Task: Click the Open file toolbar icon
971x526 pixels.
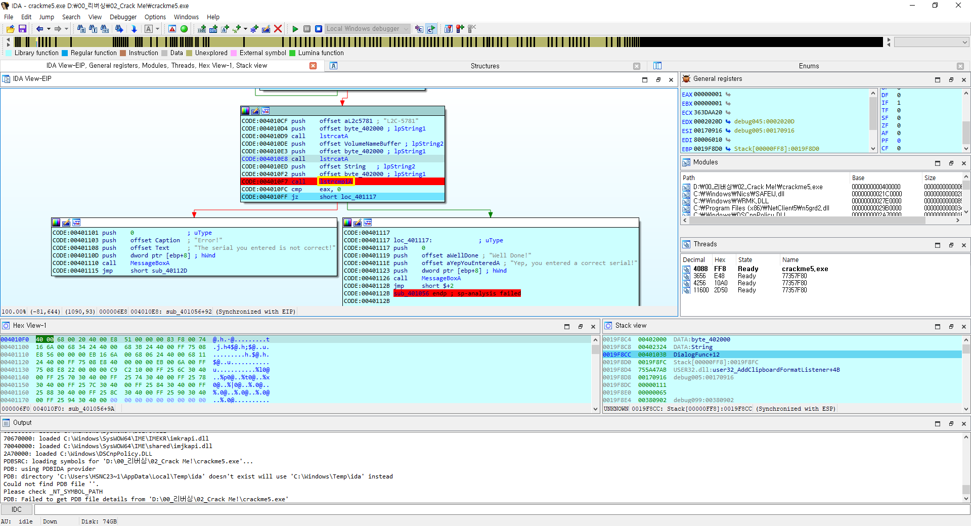Action: [10, 29]
